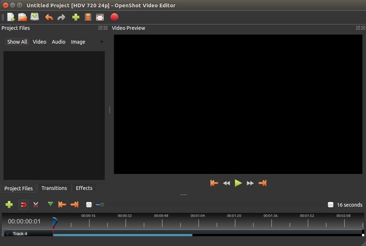The width and height of the screenshot is (366, 246).
Task: Switch to Effects tab
Action: [84, 188]
